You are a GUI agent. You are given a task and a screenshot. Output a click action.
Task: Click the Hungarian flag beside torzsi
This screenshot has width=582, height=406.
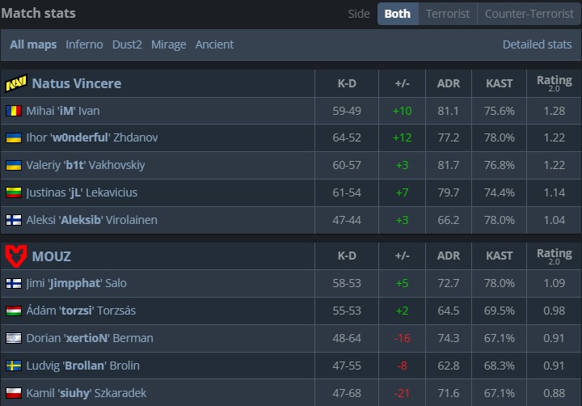[x=14, y=311]
